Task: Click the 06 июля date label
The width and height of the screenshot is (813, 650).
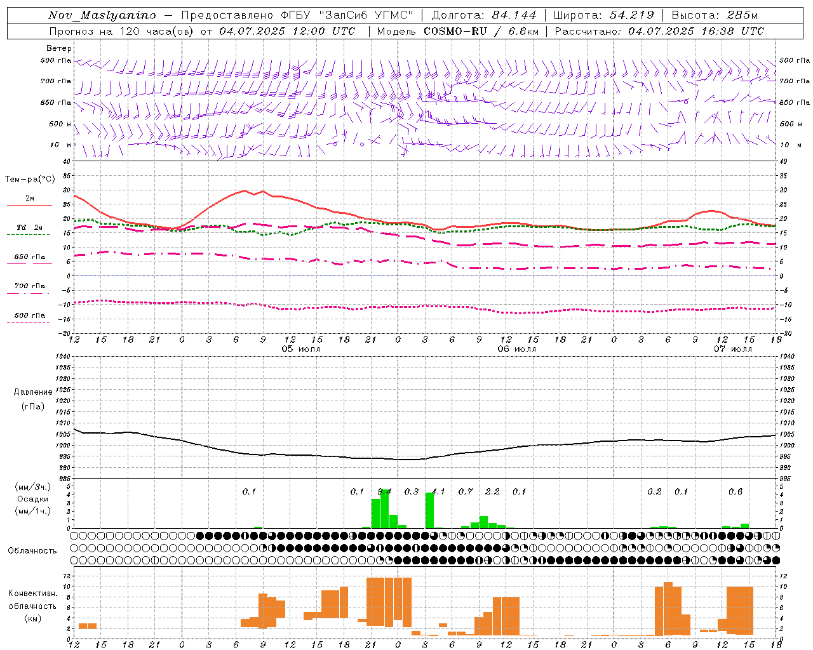Action: coord(516,349)
